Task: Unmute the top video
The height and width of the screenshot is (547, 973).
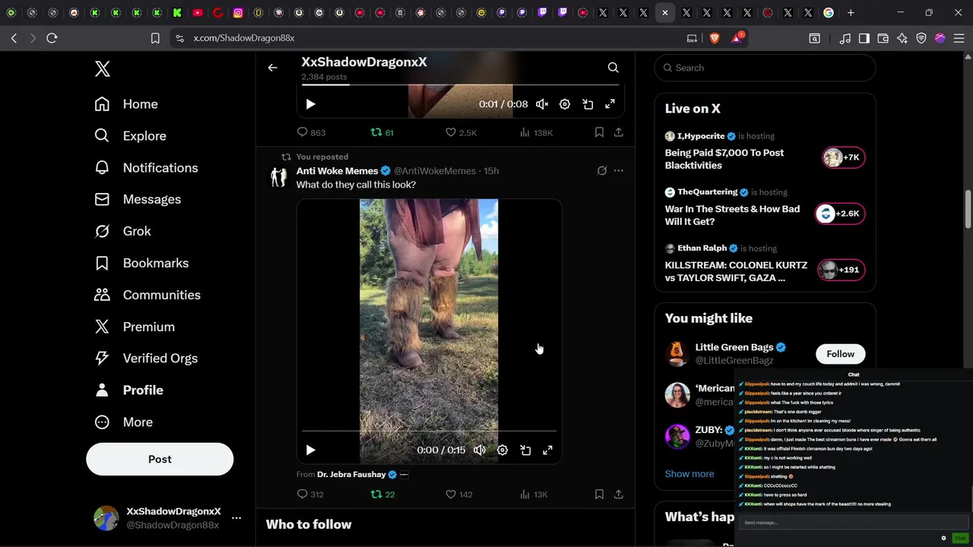Action: (x=542, y=104)
